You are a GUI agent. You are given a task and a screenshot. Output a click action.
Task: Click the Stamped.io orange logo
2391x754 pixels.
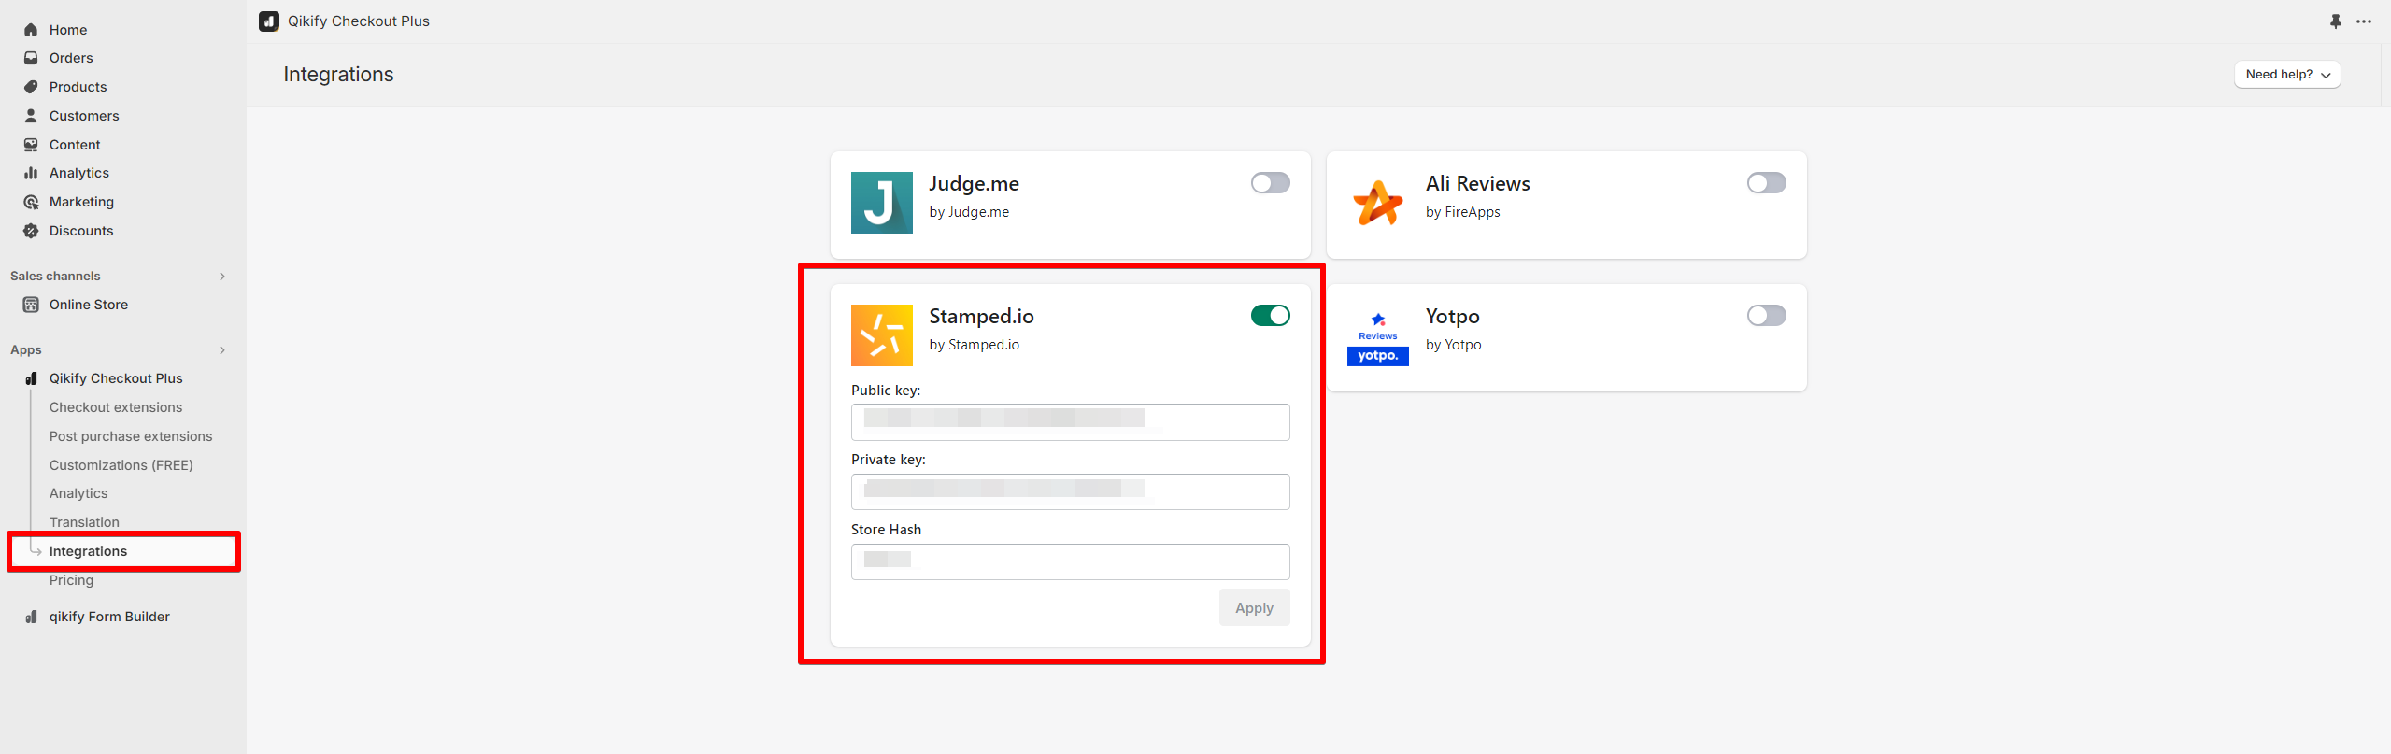pos(881,335)
